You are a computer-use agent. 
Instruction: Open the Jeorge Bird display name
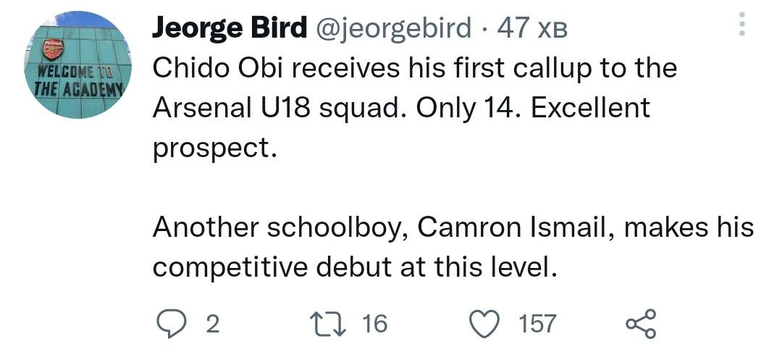click(227, 29)
